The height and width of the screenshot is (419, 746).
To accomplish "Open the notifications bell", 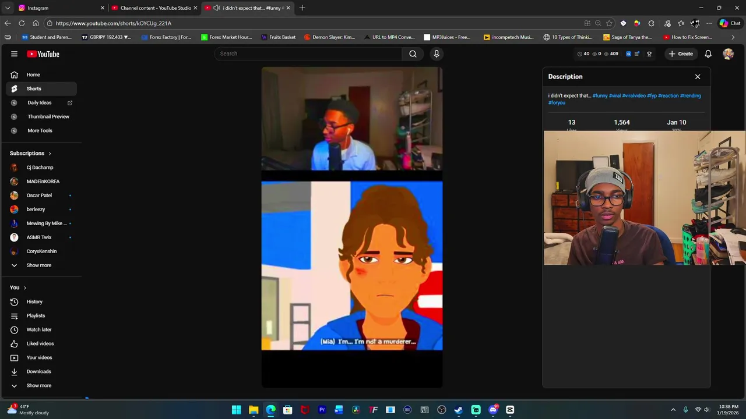I will coord(708,54).
